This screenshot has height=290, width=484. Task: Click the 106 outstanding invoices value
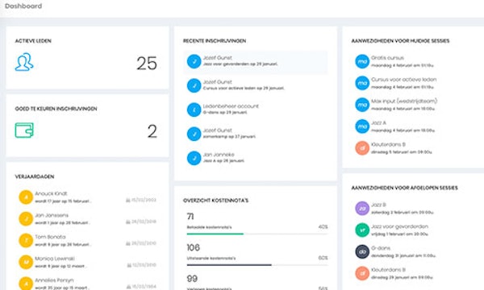(x=194, y=247)
